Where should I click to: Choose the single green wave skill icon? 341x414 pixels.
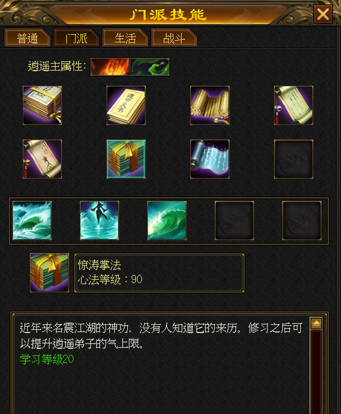(167, 220)
